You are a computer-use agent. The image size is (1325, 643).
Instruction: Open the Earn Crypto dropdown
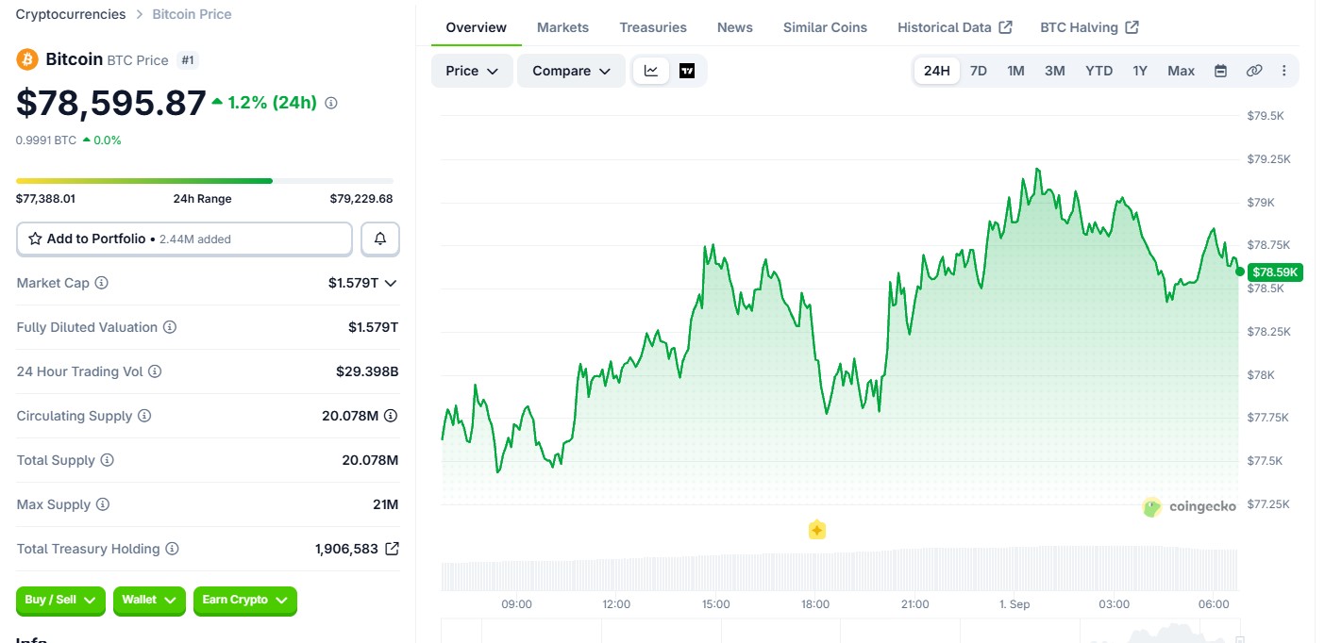tap(245, 600)
